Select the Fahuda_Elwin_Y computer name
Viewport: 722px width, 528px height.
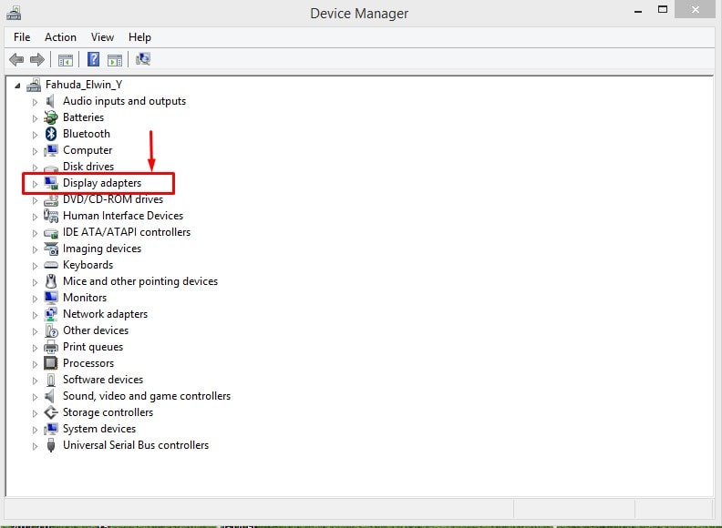[x=84, y=85]
